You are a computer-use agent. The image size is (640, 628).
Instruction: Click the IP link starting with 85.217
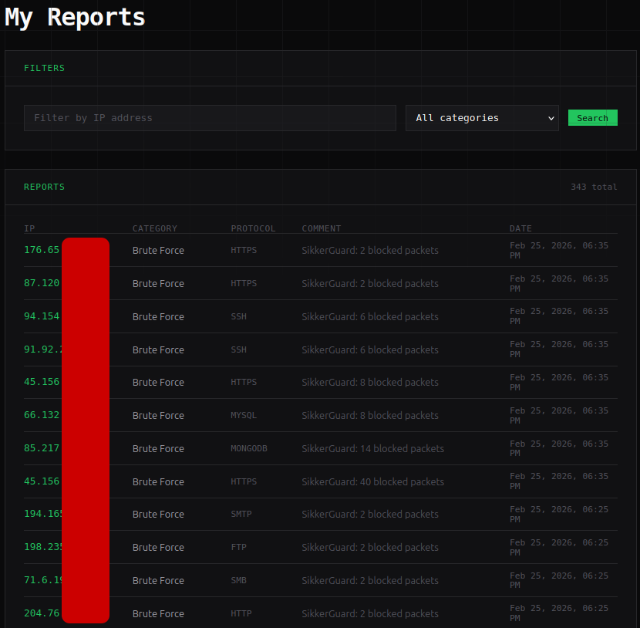[x=41, y=448]
